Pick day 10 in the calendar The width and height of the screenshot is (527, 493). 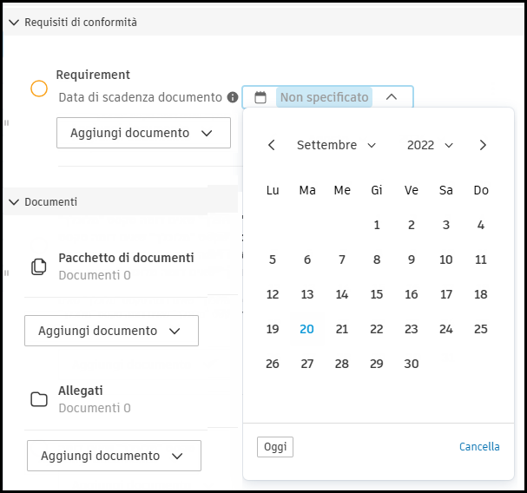click(446, 260)
